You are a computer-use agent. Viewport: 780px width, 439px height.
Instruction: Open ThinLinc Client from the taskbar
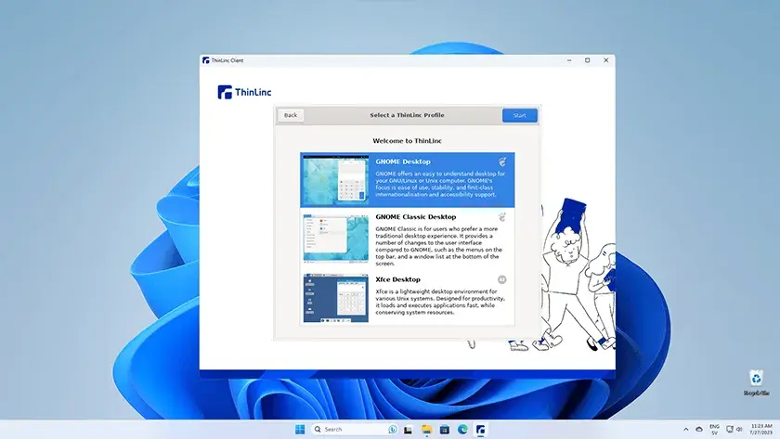(480, 430)
